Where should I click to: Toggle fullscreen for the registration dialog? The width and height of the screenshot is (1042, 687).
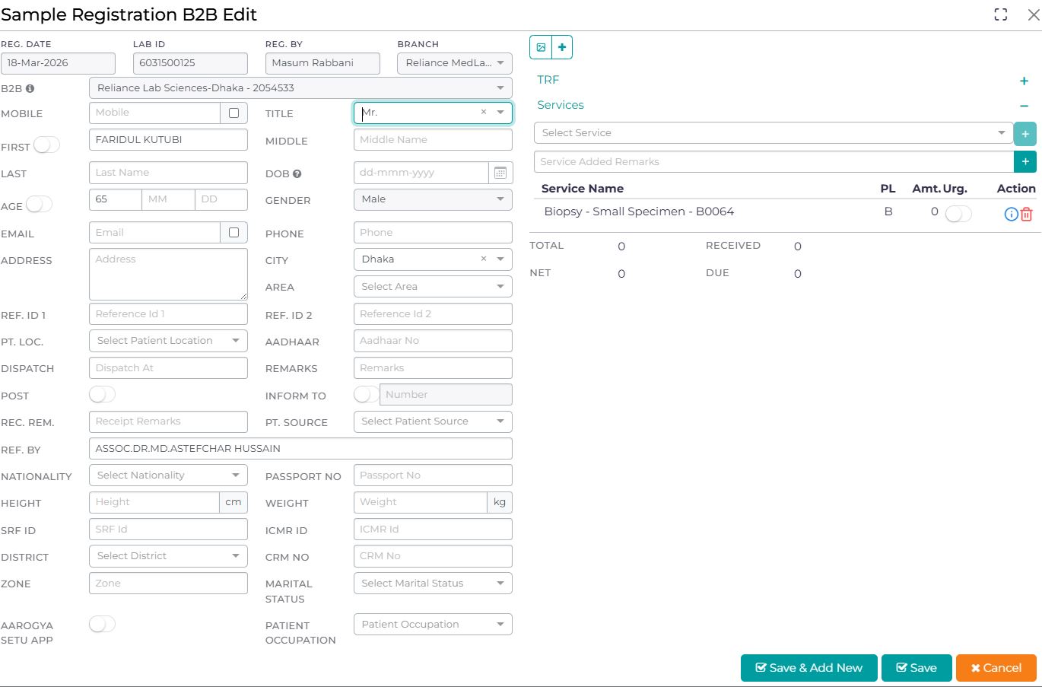1001,14
